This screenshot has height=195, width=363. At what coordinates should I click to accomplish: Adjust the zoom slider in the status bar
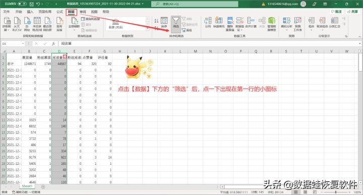tap(336, 192)
